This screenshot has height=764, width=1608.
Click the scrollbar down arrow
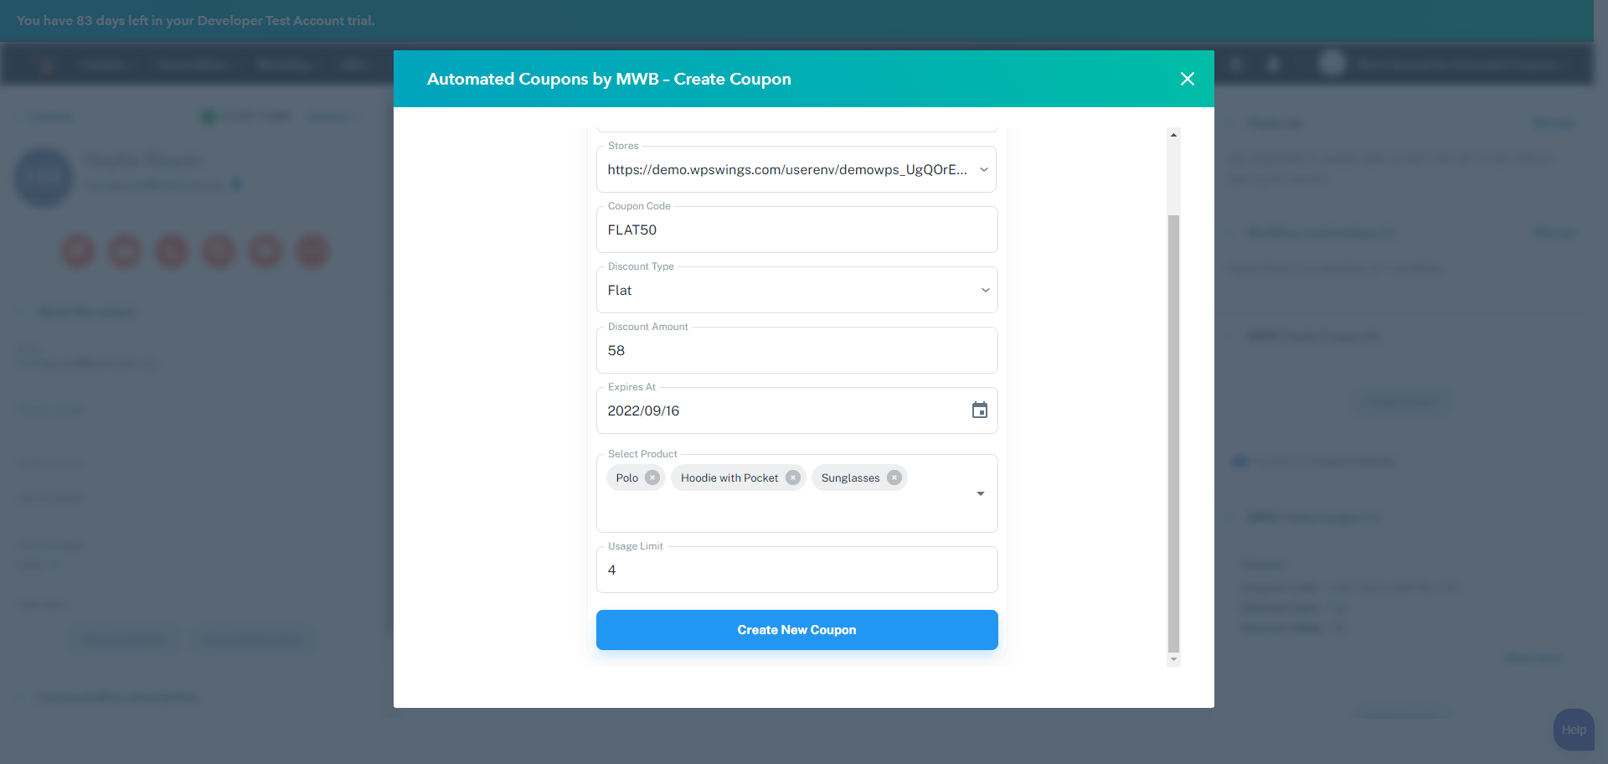tap(1172, 659)
